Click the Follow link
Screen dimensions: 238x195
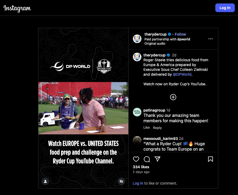pos(180,34)
